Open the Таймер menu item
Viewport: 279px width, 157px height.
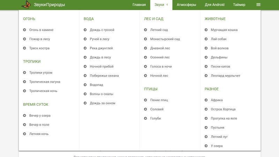pos(239,5)
